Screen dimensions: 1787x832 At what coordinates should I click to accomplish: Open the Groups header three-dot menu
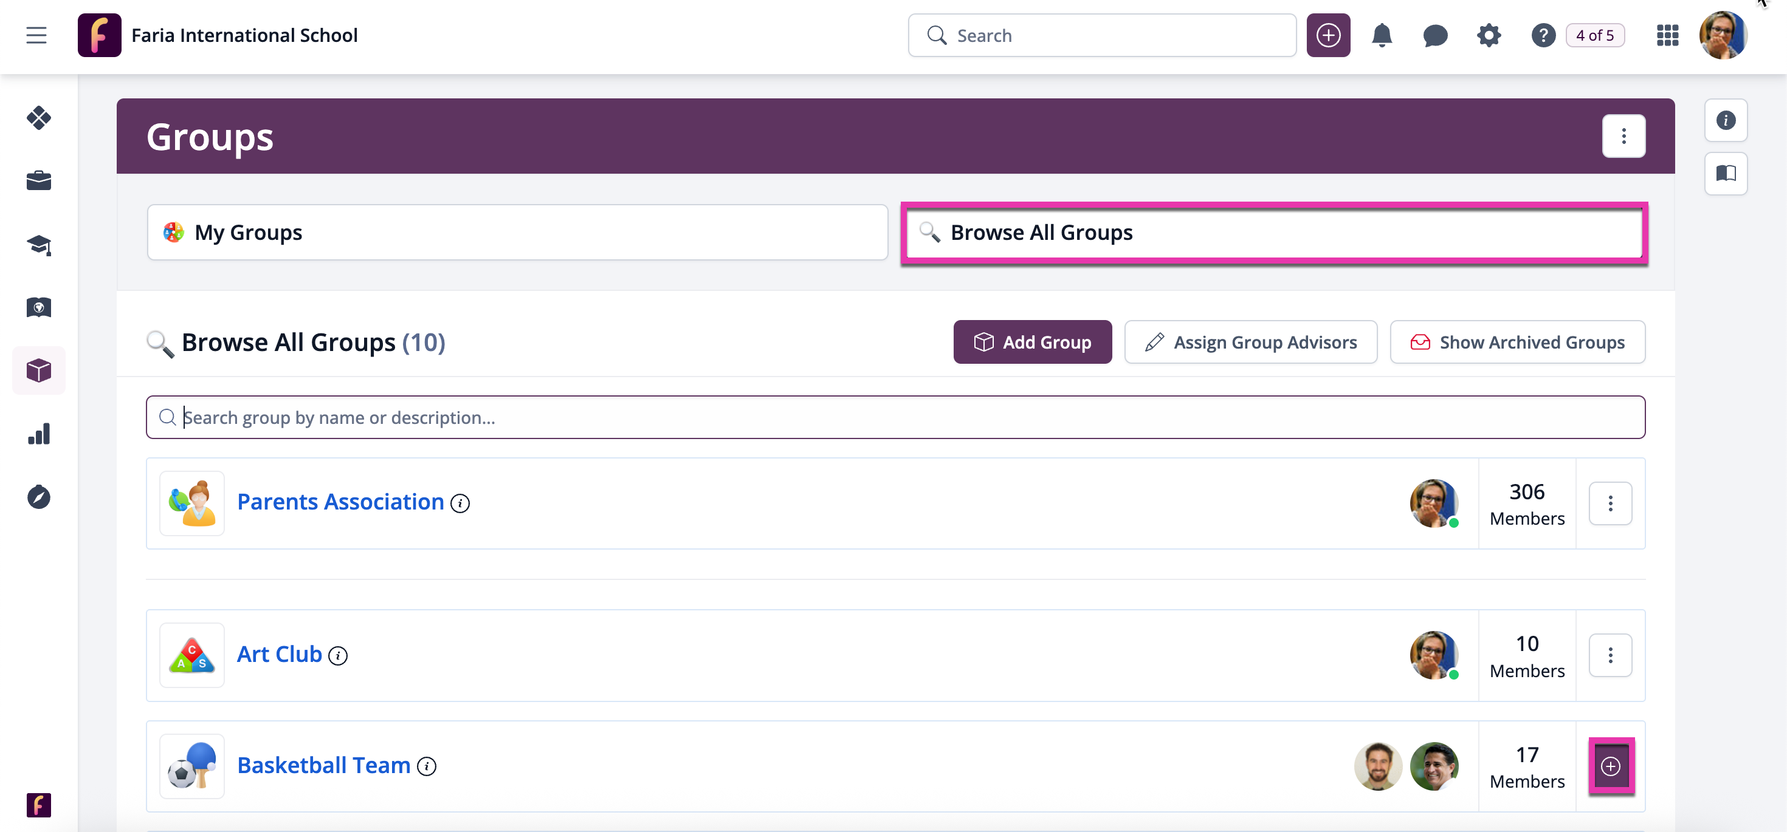1623,136
